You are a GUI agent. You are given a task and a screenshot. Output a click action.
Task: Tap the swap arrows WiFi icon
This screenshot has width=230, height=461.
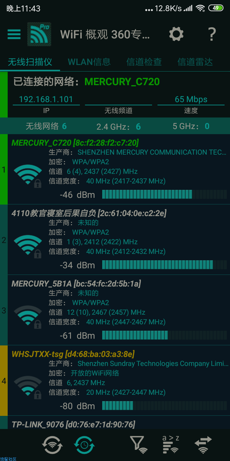click(203, 444)
